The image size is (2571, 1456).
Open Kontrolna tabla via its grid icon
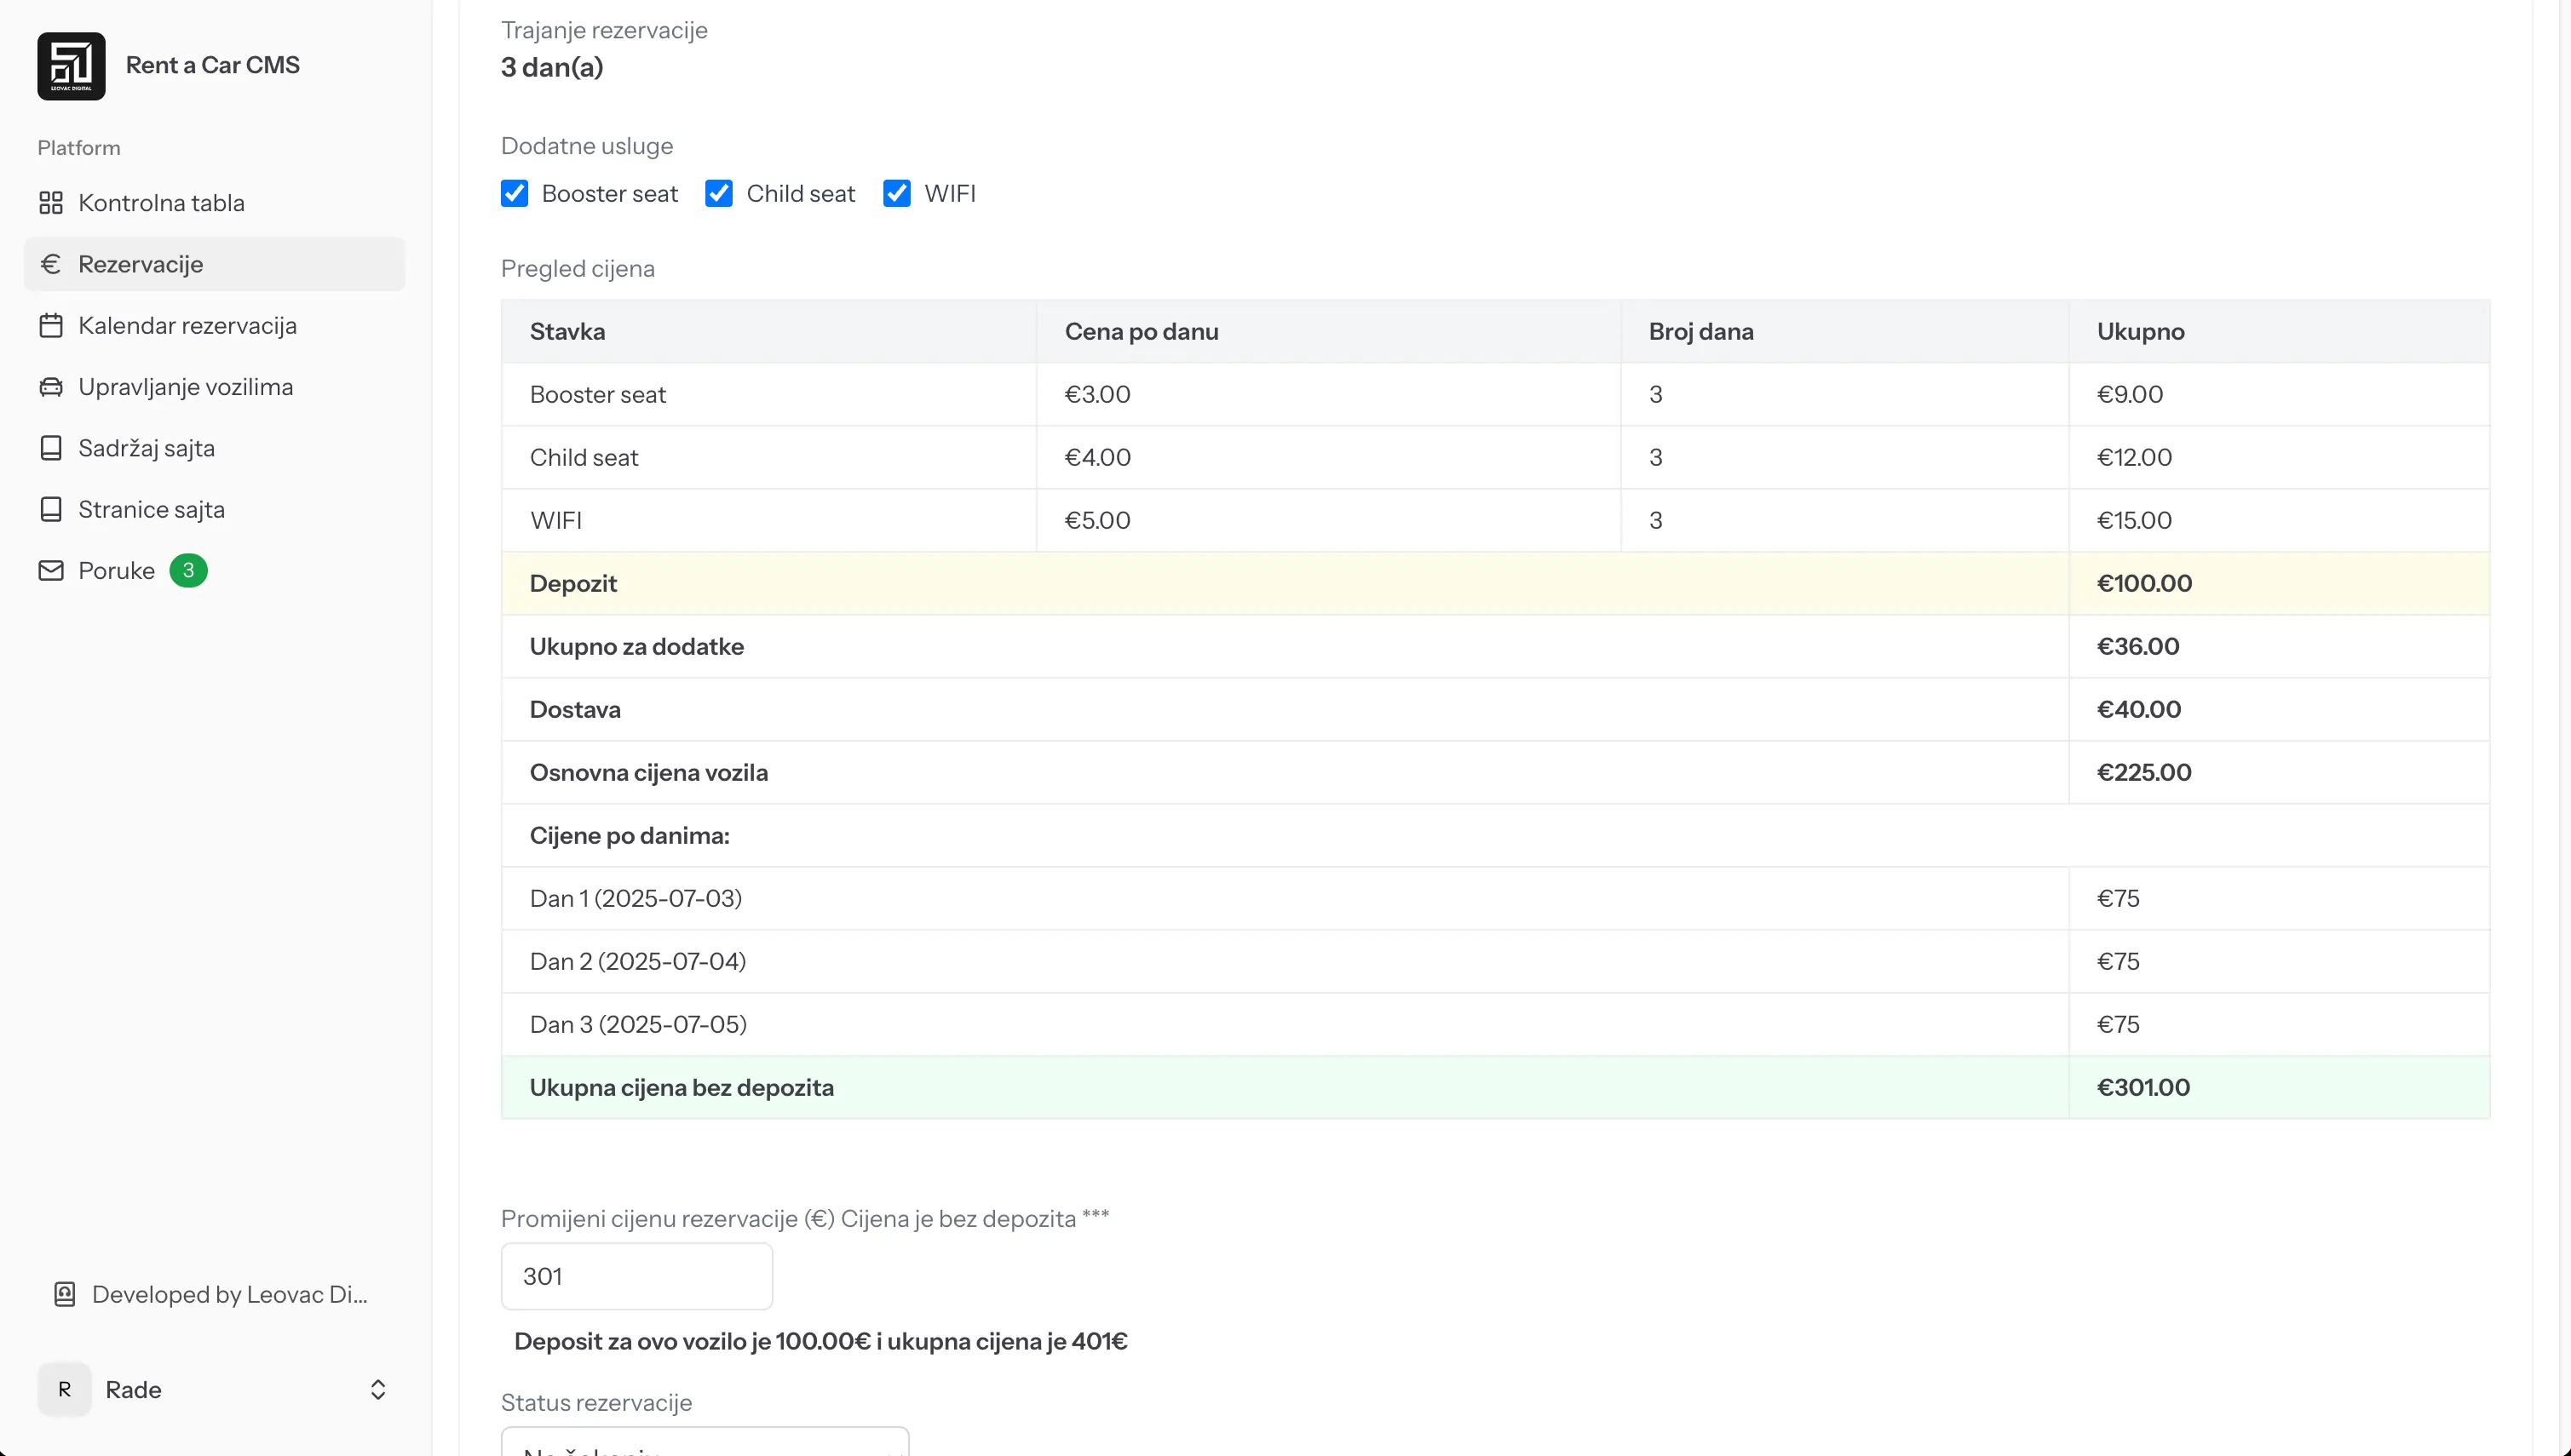[51, 202]
